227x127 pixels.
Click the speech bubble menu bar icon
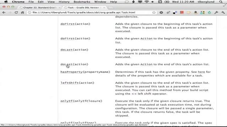pos(127,2)
